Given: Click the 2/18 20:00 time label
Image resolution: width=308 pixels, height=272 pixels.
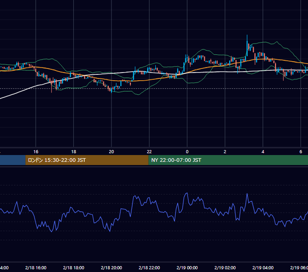Looking at the screenshot, I should (x=111, y=267).
